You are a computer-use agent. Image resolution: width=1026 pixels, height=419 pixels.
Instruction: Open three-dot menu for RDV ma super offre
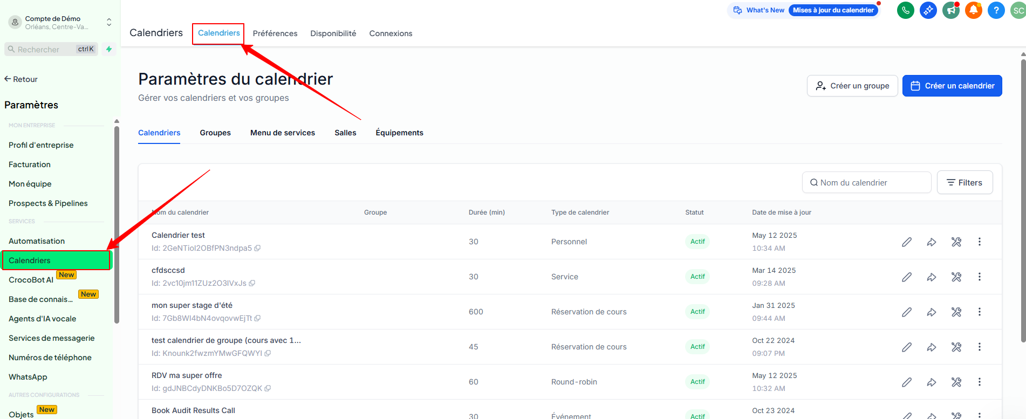[980, 382]
